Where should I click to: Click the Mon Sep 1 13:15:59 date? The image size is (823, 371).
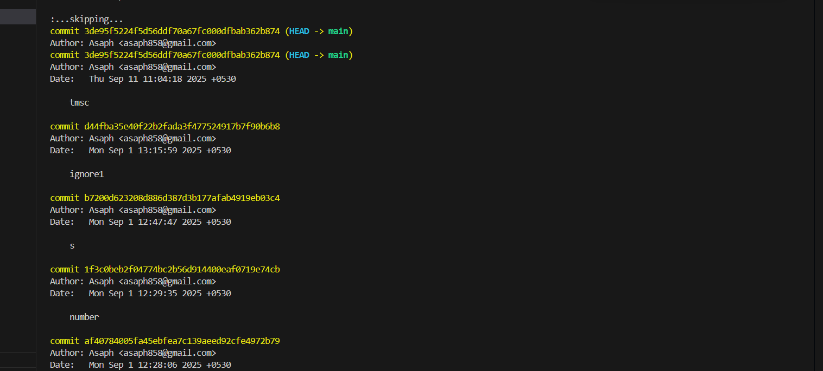pos(160,151)
